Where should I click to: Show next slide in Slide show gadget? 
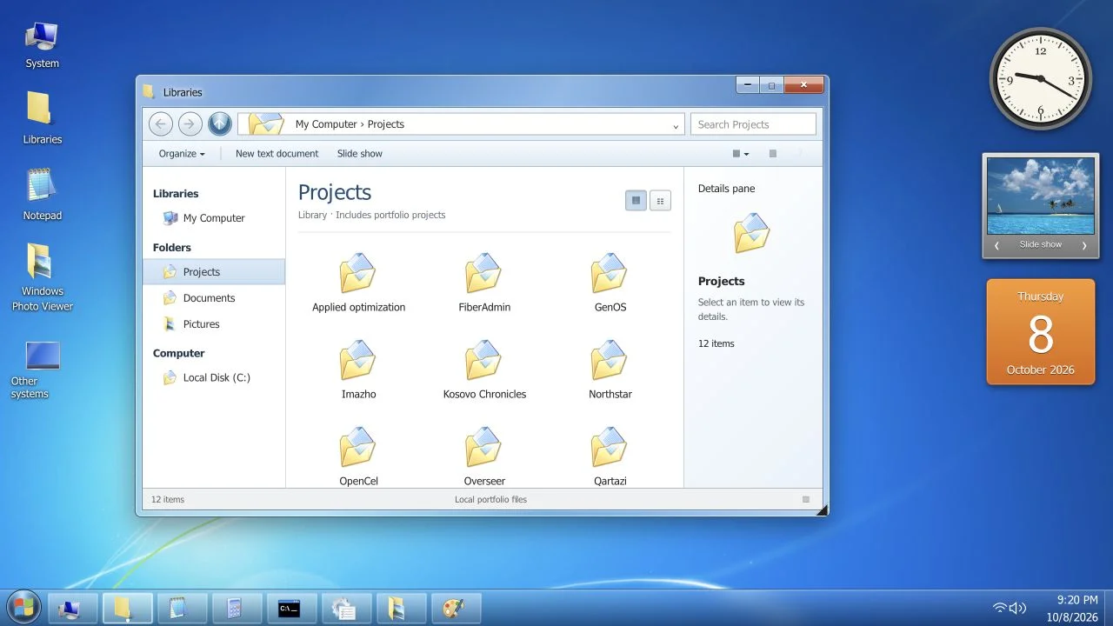pos(1083,245)
